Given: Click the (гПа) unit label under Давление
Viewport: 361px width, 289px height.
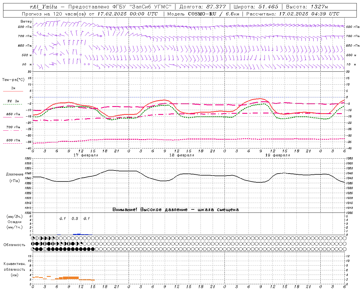Looking at the screenshot, I should tap(15, 181).
